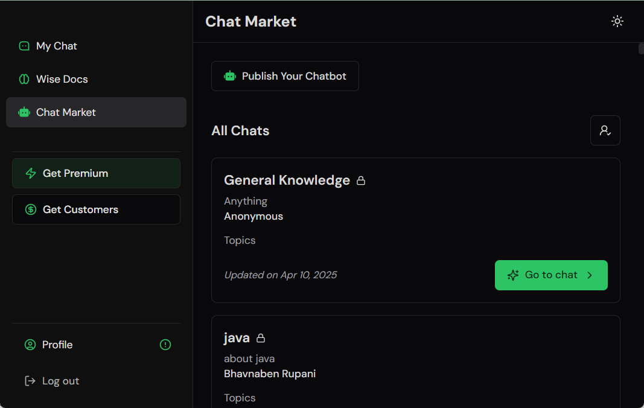Viewport: 644px width, 408px height.
Task: Click the Chat Market robot icon in sidebar
Action: tap(24, 112)
